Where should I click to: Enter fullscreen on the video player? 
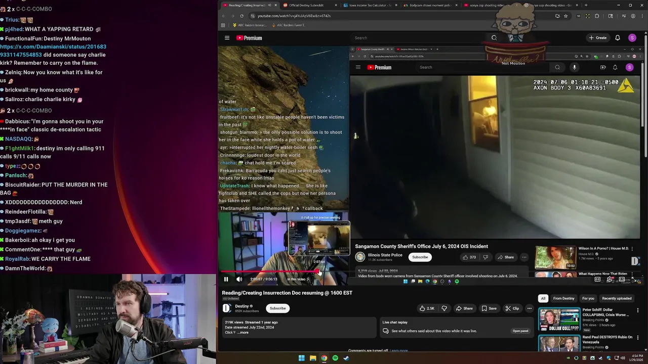(x=633, y=280)
